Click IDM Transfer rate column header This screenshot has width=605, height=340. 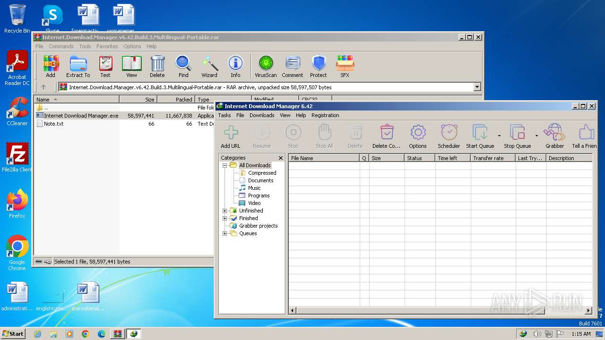[493, 158]
